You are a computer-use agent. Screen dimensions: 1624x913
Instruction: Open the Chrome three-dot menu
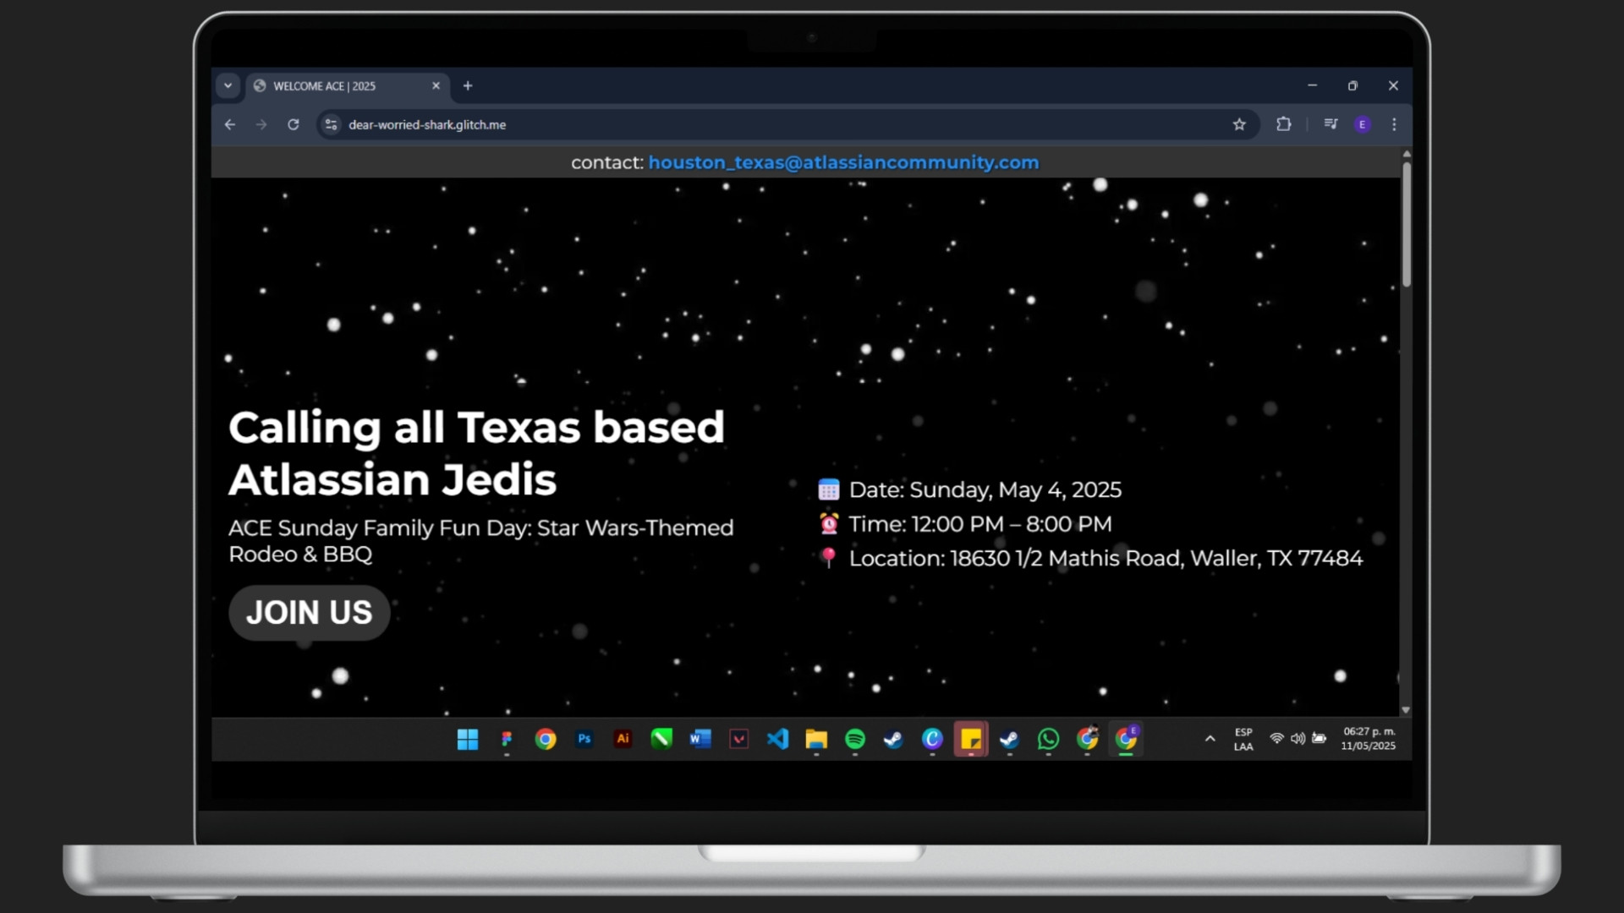coord(1394,124)
